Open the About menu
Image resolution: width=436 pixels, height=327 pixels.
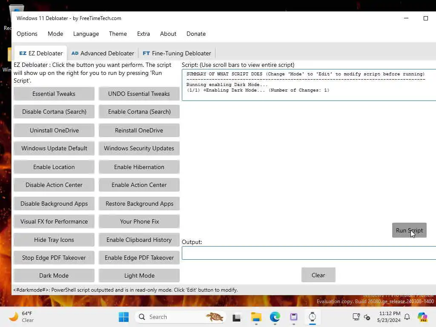pos(168,34)
